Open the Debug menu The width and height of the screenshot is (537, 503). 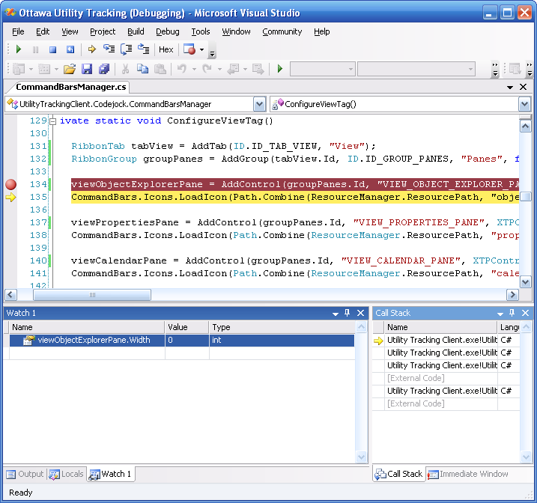click(168, 31)
